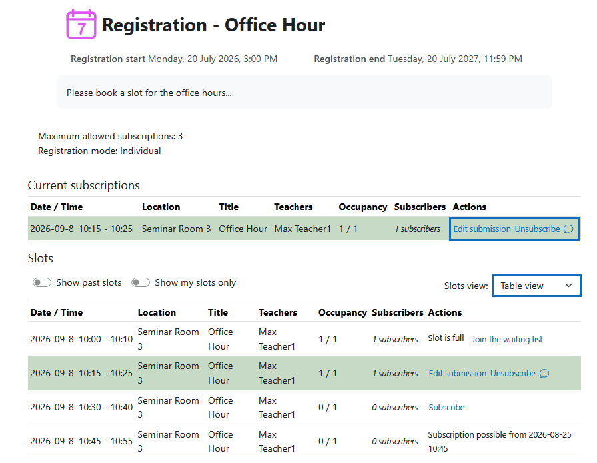Click 'Slot is full' text

tap(446, 338)
